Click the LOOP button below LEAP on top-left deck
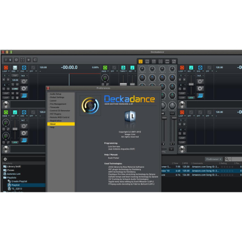Viewport: 242px width, 242px height. (x=6, y=98)
